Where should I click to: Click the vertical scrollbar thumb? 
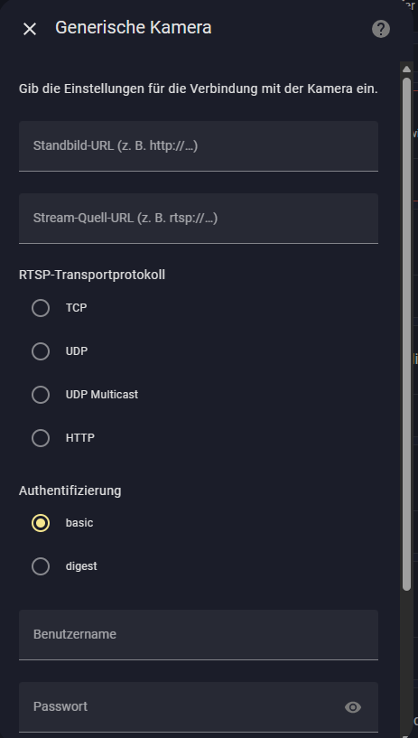407,333
